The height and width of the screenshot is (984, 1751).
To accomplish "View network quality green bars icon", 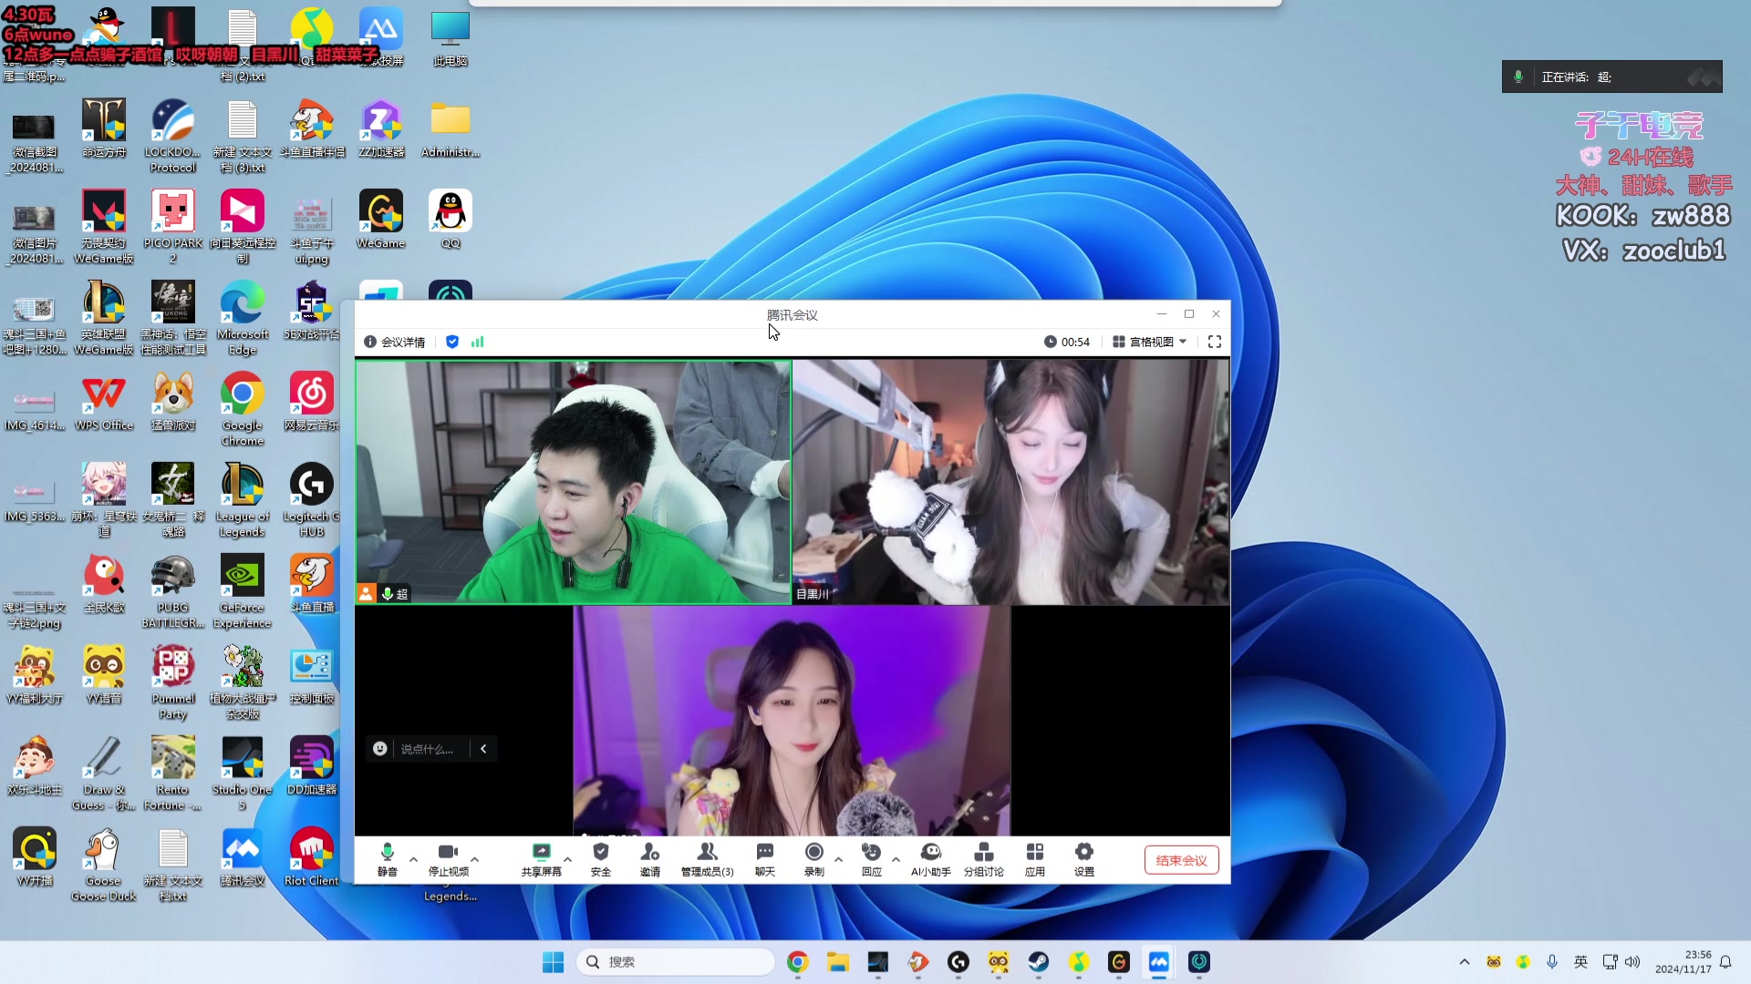I will pyautogui.click(x=477, y=342).
